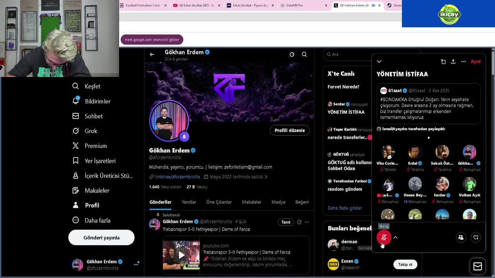
Task: Open 27 B Takipçi list
Action: (x=197, y=187)
